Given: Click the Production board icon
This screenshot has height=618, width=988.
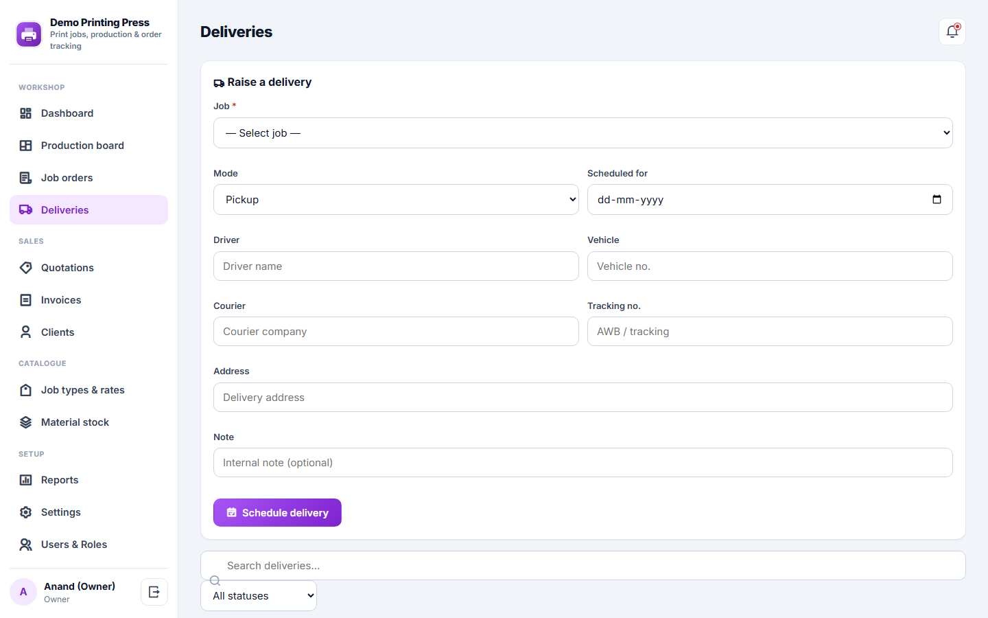Looking at the screenshot, I should 26,146.
